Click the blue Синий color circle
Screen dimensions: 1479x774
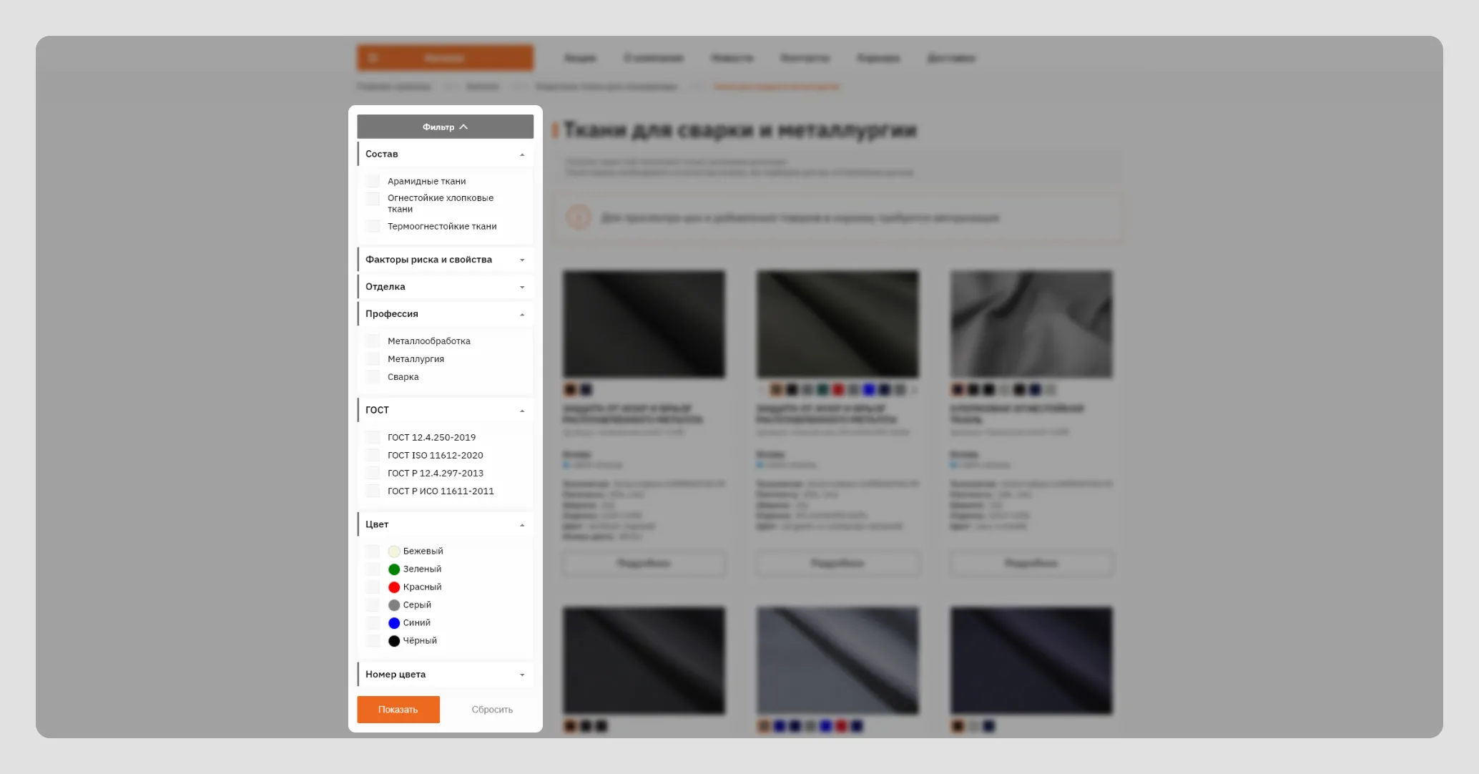394,623
